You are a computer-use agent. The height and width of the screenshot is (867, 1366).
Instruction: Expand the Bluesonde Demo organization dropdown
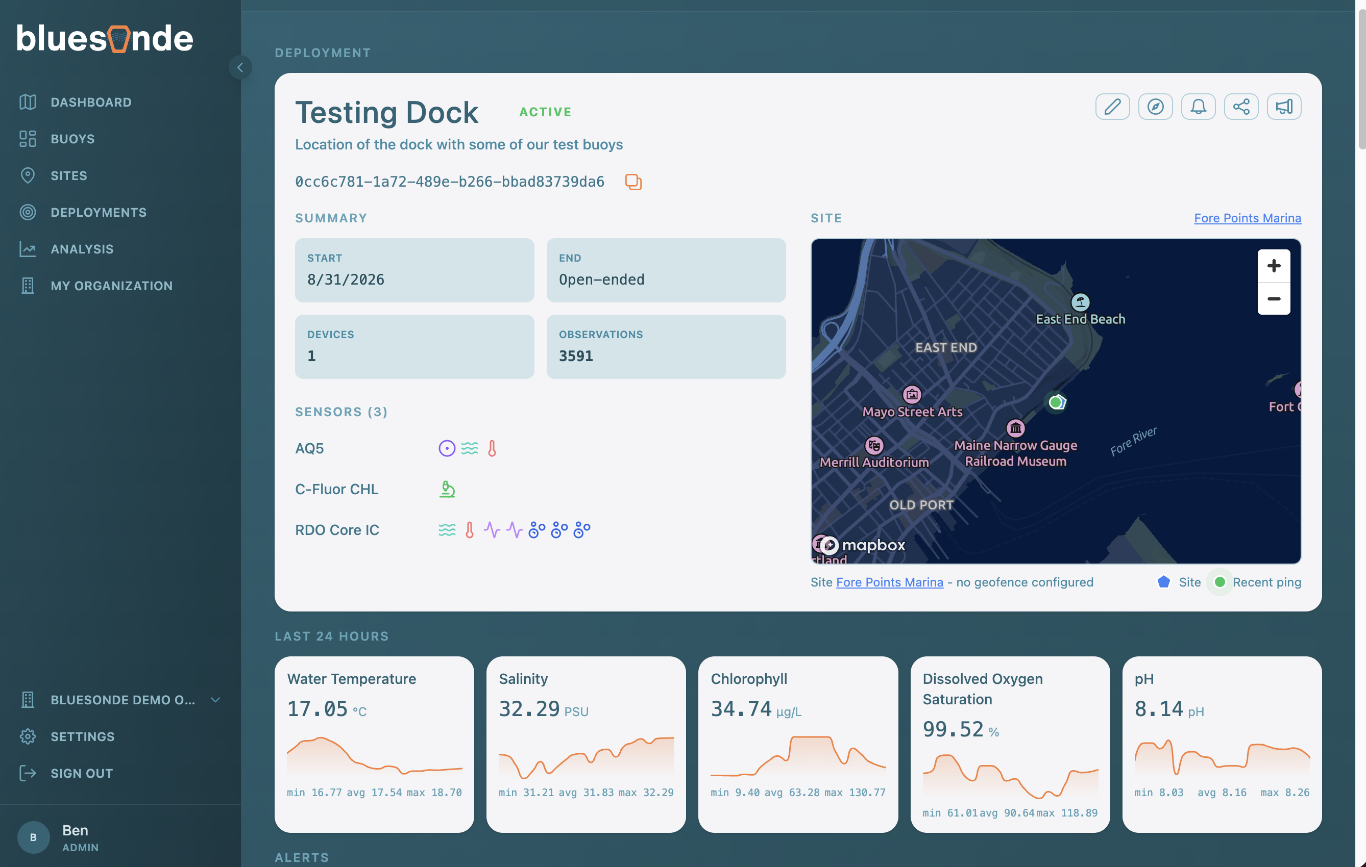click(120, 700)
